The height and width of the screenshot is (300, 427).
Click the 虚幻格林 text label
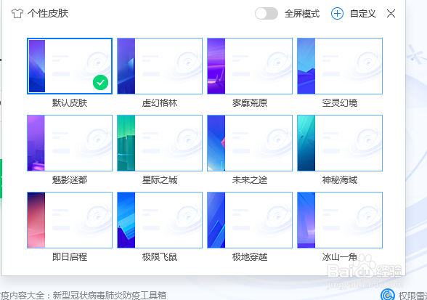click(160, 103)
